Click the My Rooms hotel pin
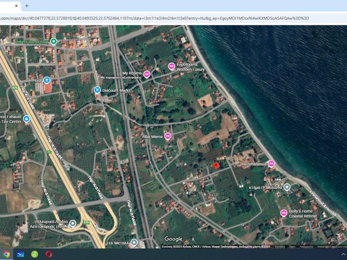This screenshot has width=347, height=260. [147, 74]
